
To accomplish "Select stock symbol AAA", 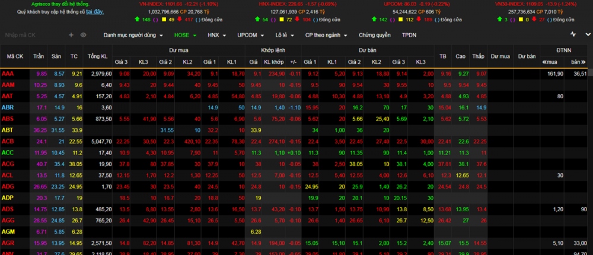I will pos(8,73).
